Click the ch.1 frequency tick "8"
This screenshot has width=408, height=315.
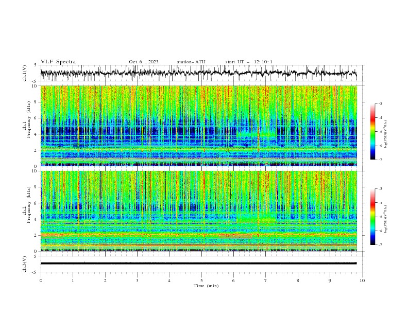tap(36, 102)
